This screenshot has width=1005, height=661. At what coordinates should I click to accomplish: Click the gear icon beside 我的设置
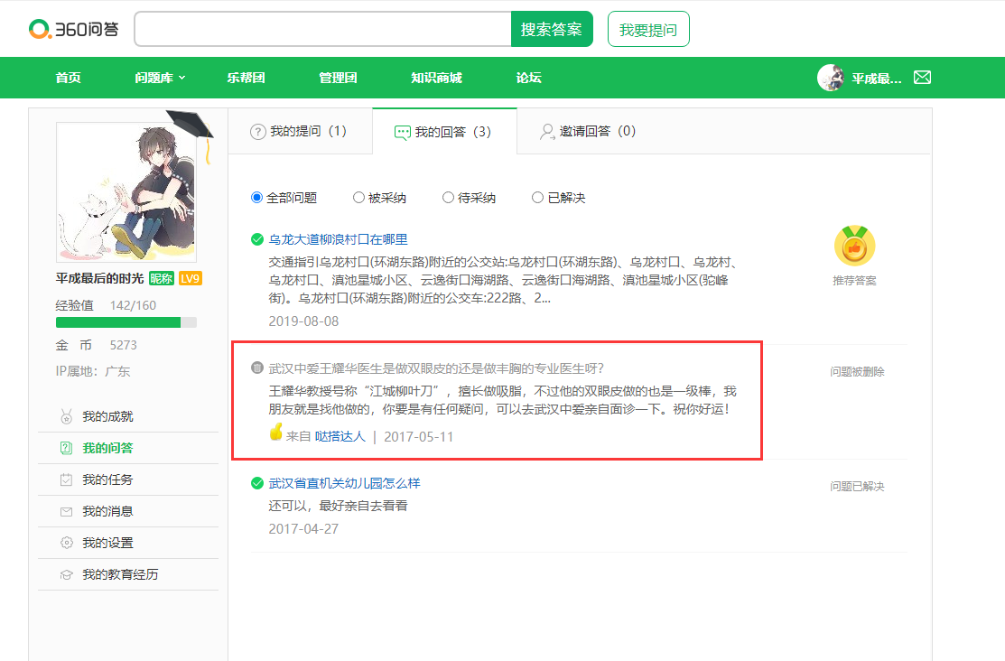point(66,543)
